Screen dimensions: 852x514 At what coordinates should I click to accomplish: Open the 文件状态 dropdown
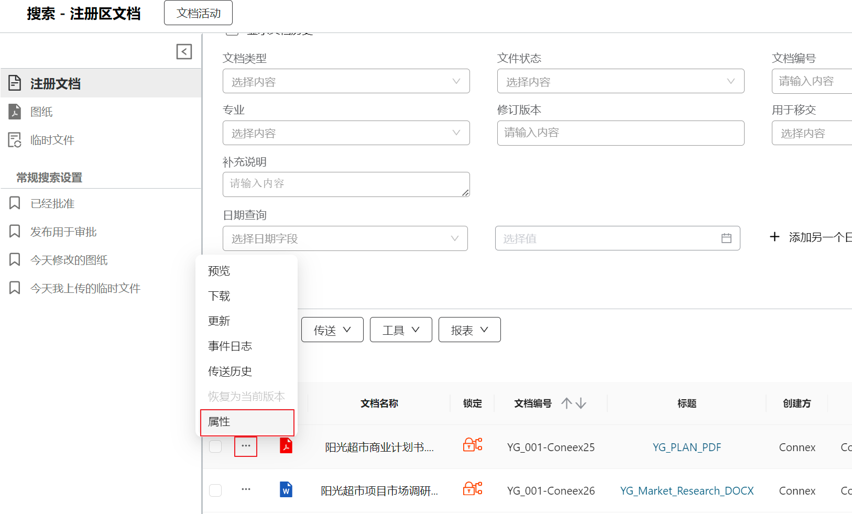(x=620, y=81)
